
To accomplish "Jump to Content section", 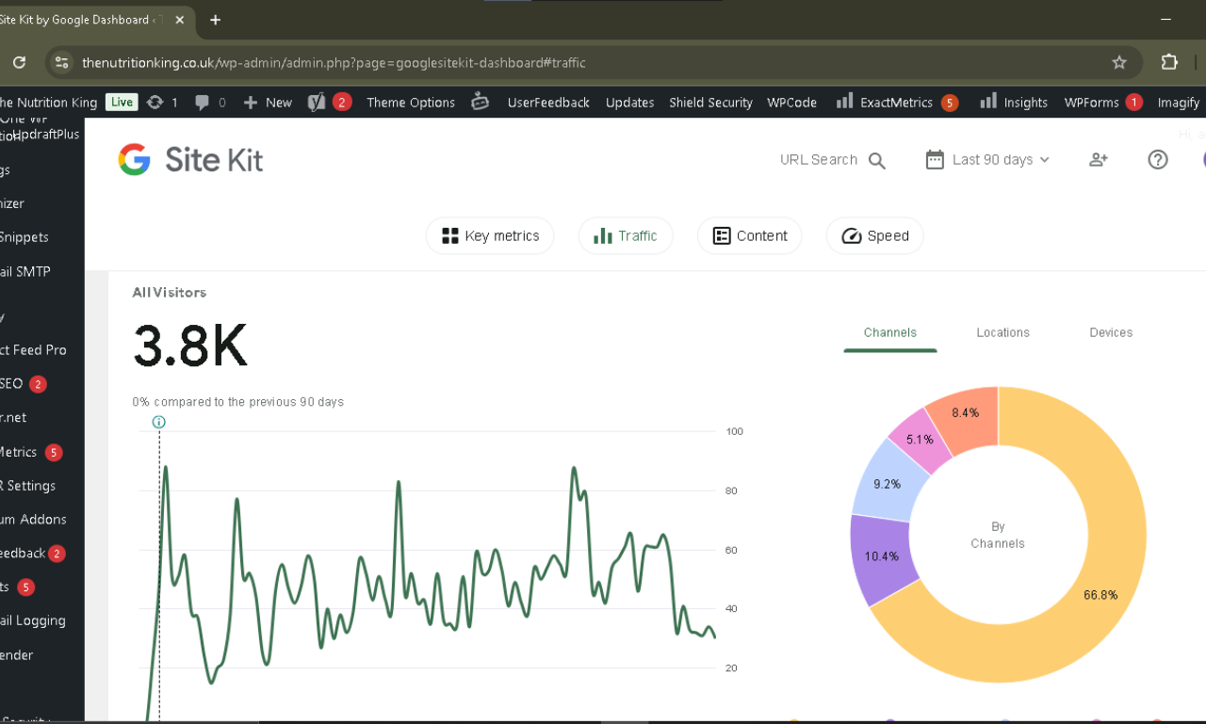I will pos(750,236).
